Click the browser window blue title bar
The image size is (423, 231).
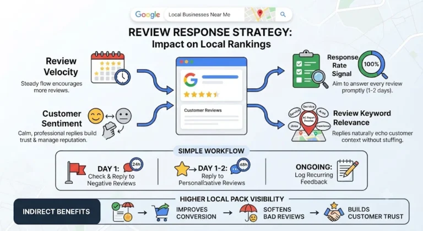211,62
